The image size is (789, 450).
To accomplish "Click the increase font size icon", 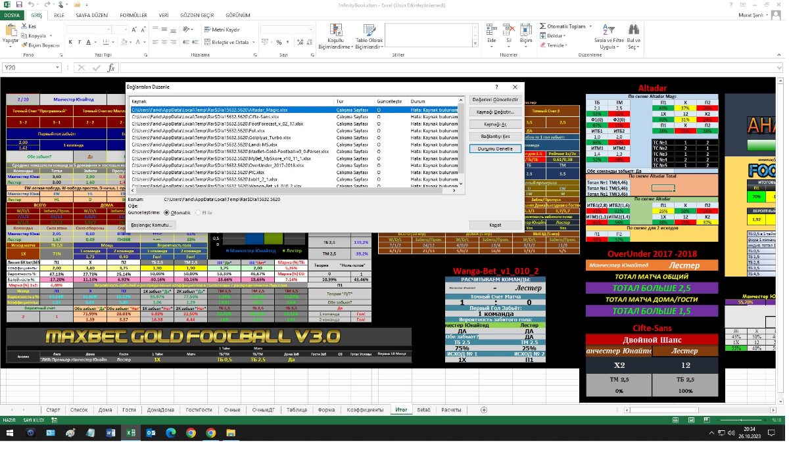I will point(135,30).
